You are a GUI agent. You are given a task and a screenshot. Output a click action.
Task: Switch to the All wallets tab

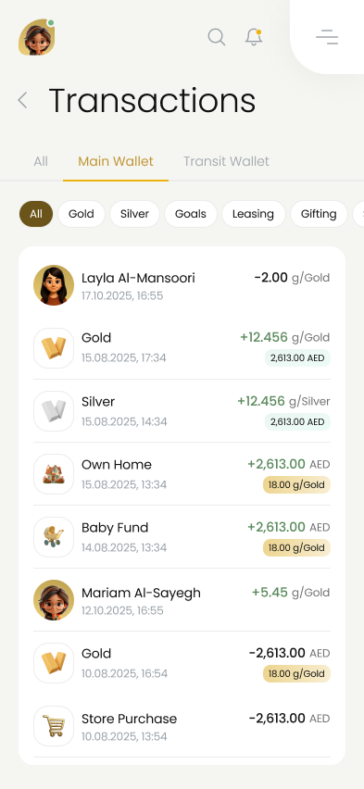pos(41,161)
